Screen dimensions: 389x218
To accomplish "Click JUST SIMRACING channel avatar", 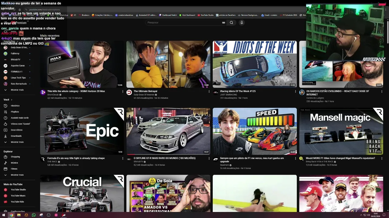I will (x=215, y=92).
